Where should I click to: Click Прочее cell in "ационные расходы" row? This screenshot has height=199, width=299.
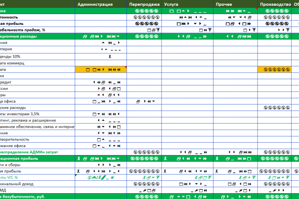235,36
